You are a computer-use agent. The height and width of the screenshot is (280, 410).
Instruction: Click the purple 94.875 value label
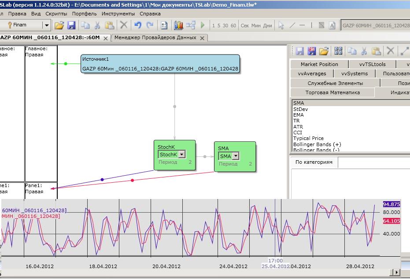pos(392,204)
